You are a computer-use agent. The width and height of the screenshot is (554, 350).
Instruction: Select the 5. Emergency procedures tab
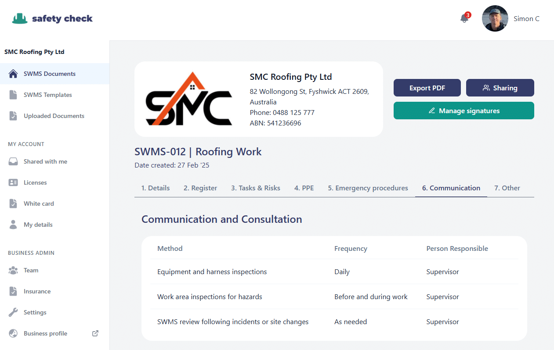tap(368, 188)
